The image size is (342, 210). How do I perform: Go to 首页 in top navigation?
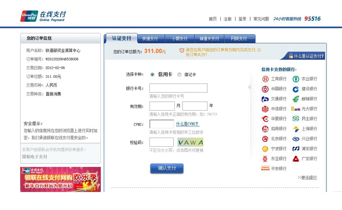click(x=213, y=19)
